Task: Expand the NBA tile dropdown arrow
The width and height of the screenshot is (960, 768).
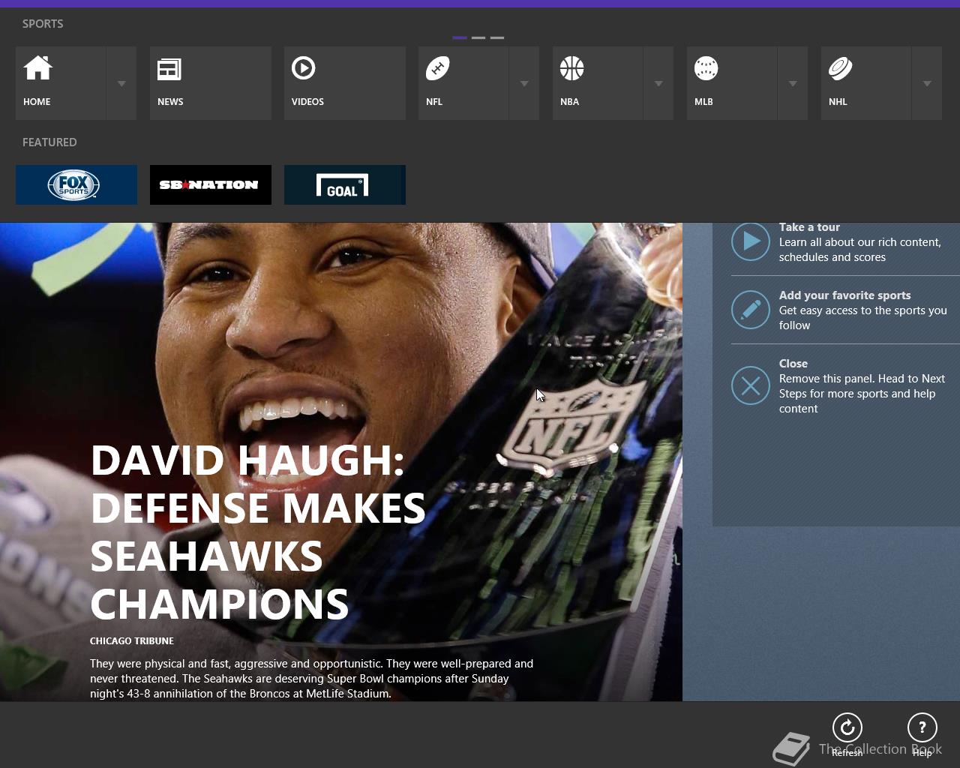Action: pos(658,83)
